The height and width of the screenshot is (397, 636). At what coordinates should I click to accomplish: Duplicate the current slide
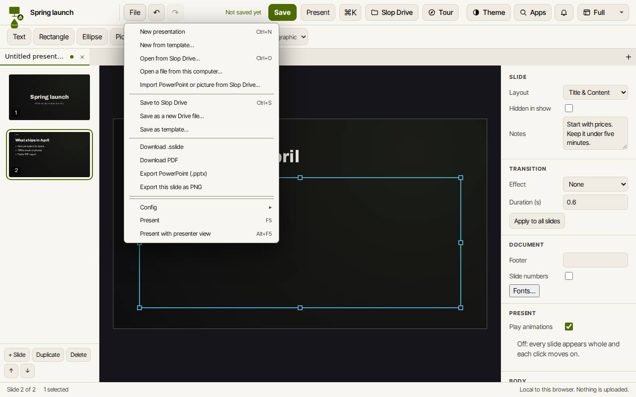48,355
